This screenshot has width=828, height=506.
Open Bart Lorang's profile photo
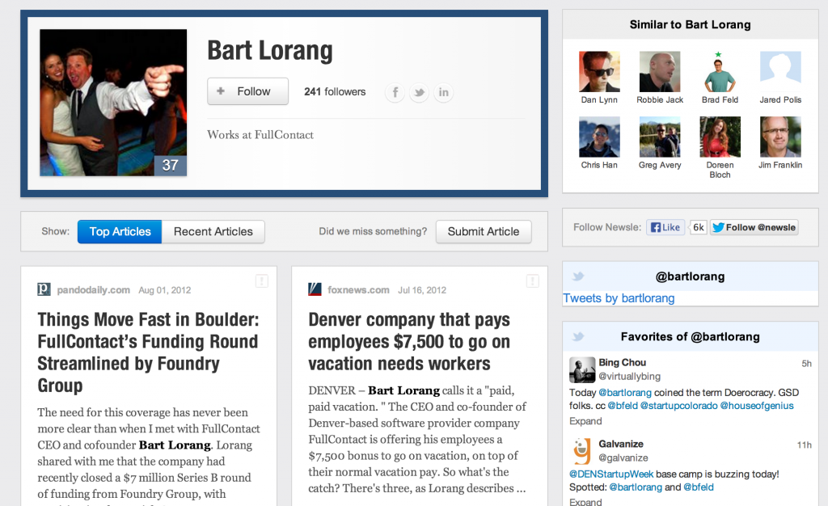(113, 103)
